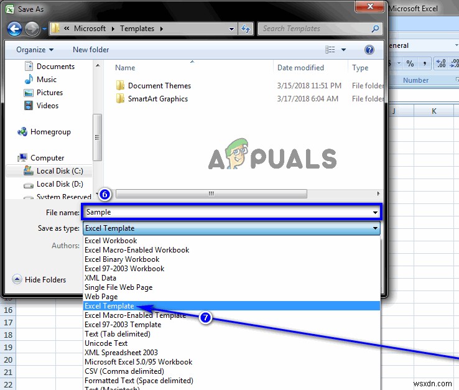Click navigation pane scroll up arrow
The width and height of the screenshot is (459, 390).
point(98,65)
